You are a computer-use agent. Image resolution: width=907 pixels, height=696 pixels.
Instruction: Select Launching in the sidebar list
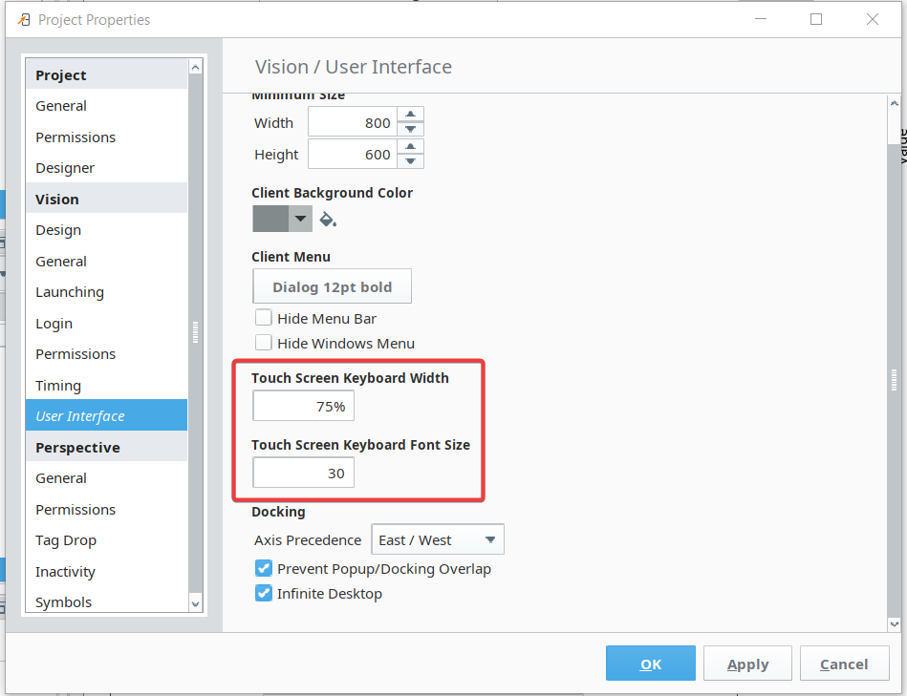(106, 292)
